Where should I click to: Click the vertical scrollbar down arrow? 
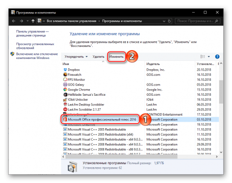221,152
